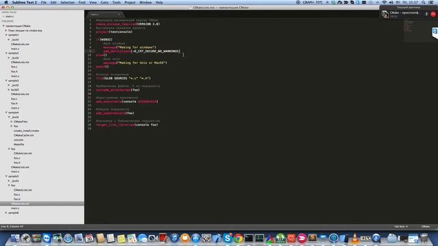
Task: Click the red end-call button in Skype popup
Action: tap(433, 14)
